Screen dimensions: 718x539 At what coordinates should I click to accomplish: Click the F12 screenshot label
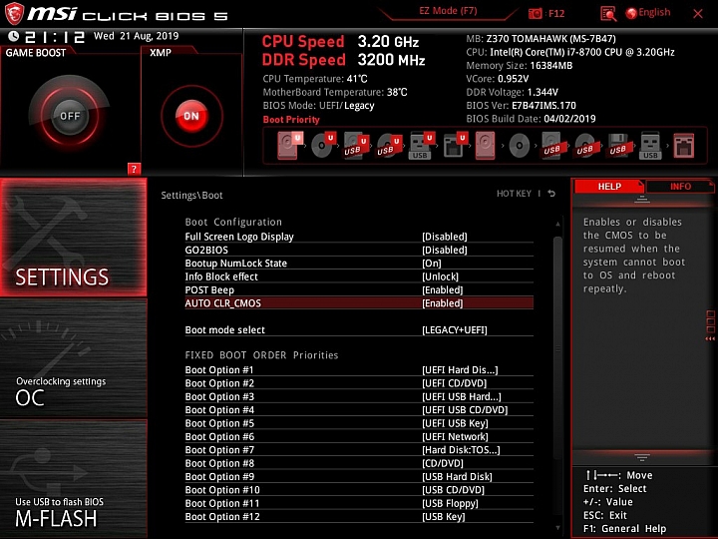pyautogui.click(x=556, y=13)
